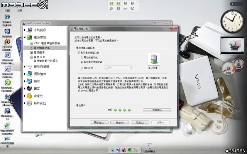Open the EVEREST Ultimate desktop shortcut

(7, 42)
